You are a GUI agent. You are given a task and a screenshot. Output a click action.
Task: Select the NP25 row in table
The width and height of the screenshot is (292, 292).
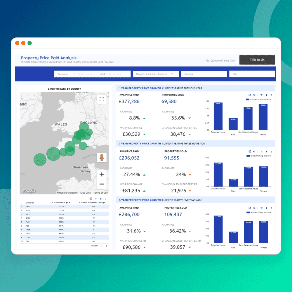click(x=65, y=230)
